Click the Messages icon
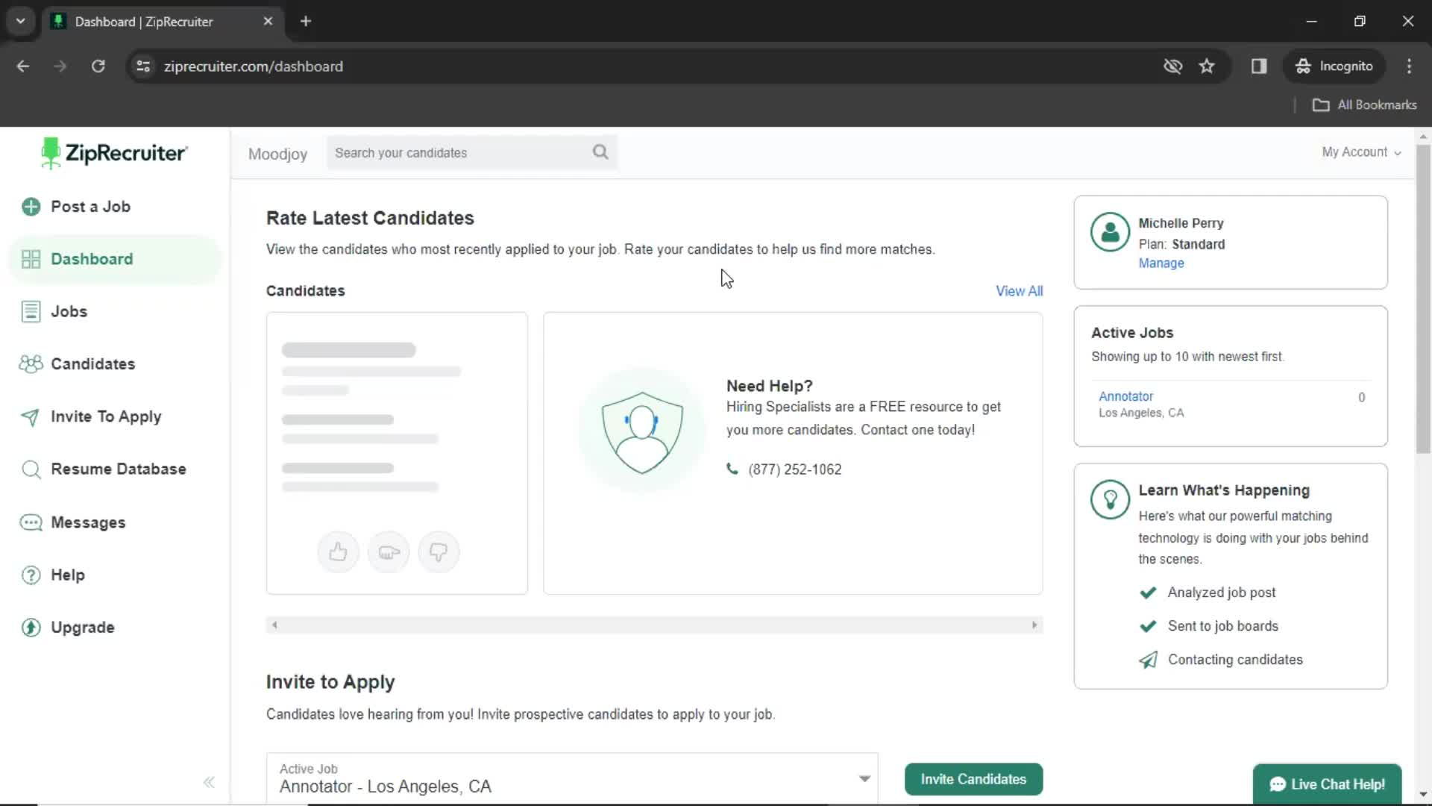This screenshot has height=806, width=1432. pos(31,522)
